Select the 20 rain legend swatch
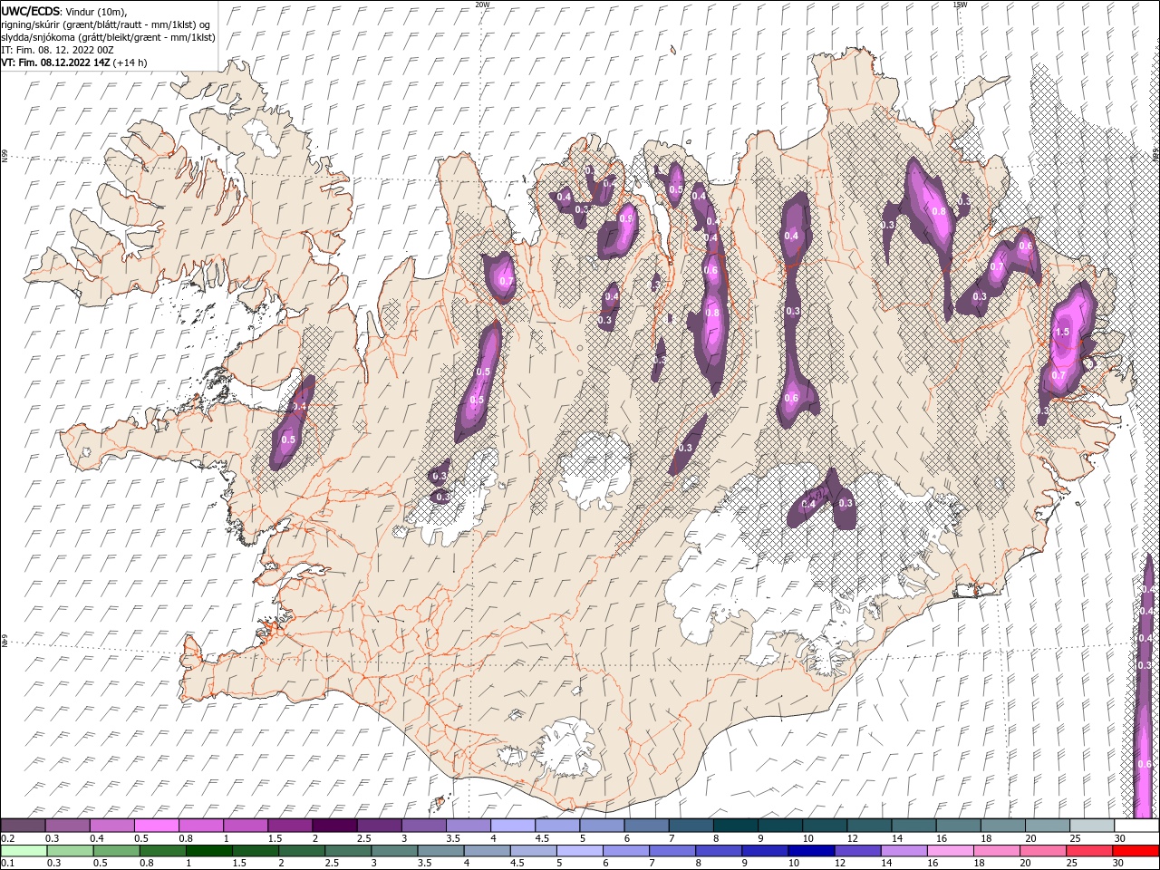This screenshot has width=1160, height=870. point(1043,850)
